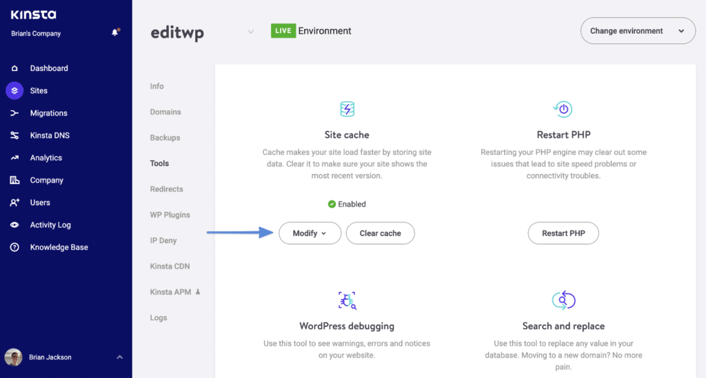Switch to the Redirects tab

pyautogui.click(x=166, y=189)
